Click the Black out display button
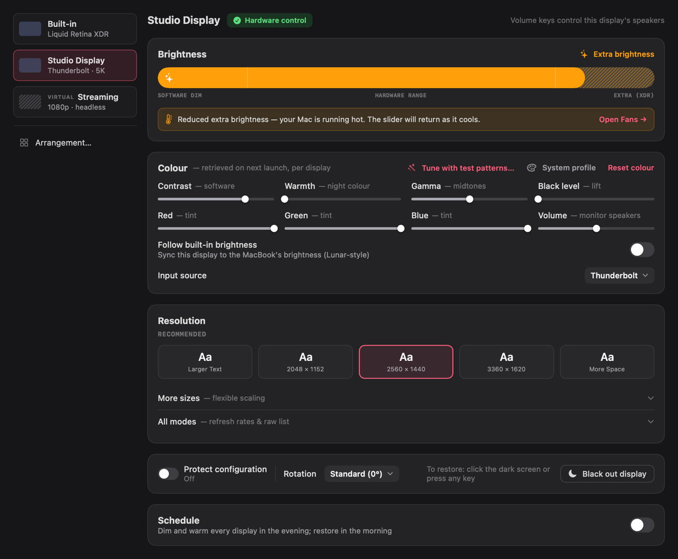678x559 pixels. pyautogui.click(x=607, y=474)
